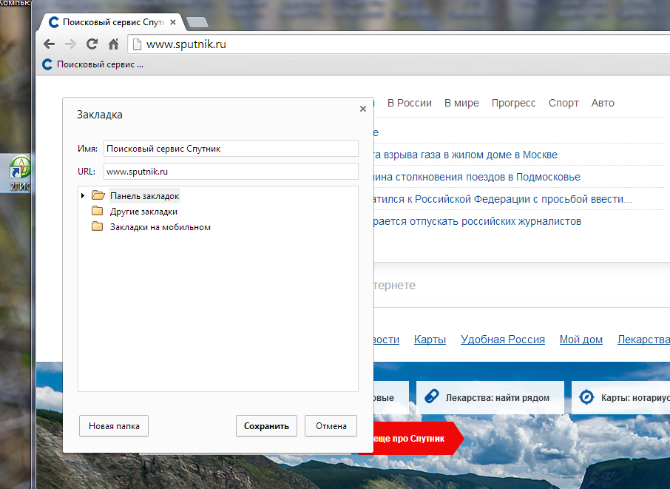
Task: Click the Мой дом link
Action: coord(581,340)
